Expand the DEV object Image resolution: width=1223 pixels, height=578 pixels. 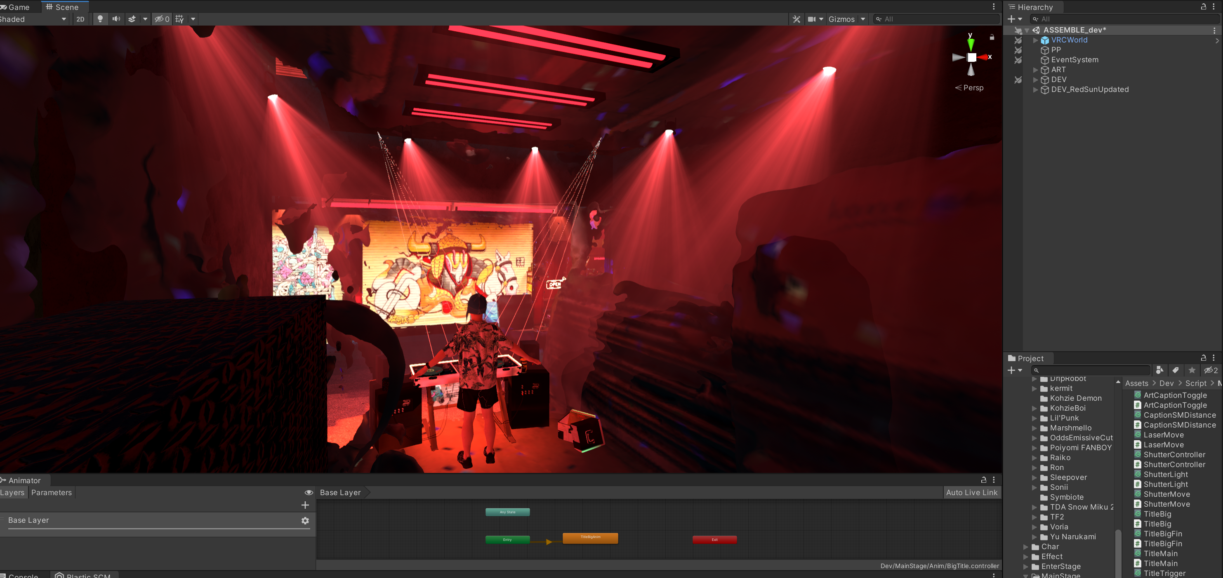1035,80
